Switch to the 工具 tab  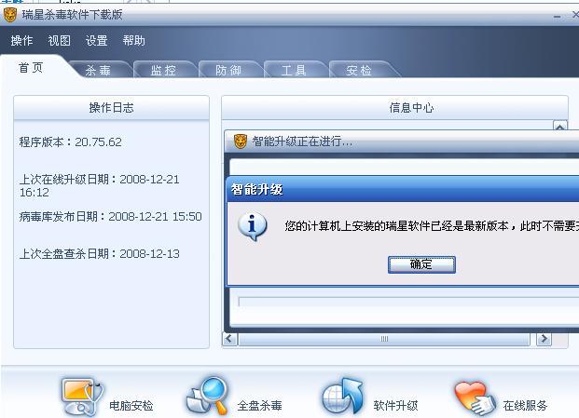[294, 70]
